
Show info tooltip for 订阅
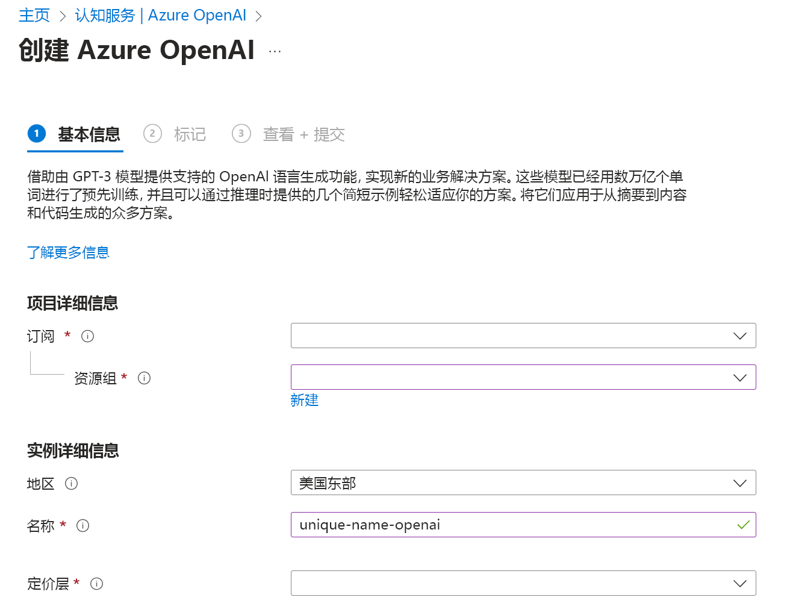87,336
